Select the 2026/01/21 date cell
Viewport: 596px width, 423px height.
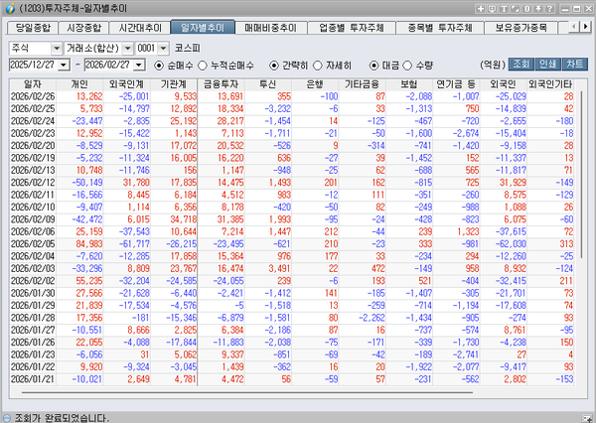[33, 379]
